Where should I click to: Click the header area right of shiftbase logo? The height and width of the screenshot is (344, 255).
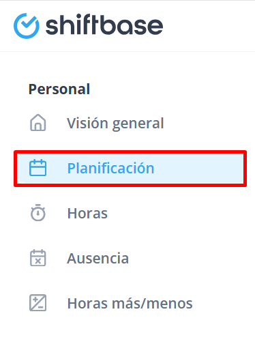pos(209,26)
